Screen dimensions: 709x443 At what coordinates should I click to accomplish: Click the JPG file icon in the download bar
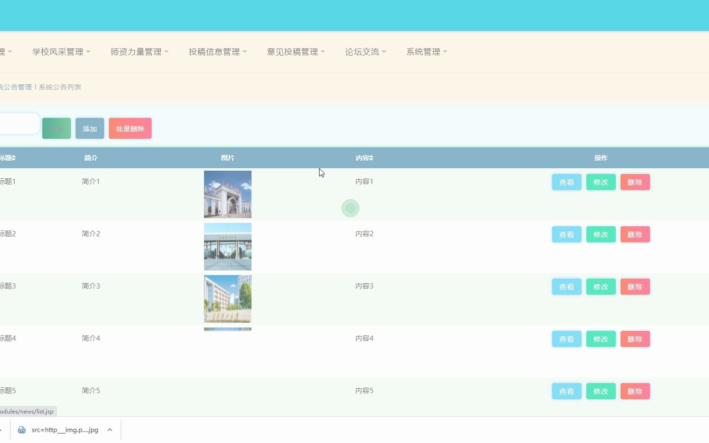(x=22, y=430)
